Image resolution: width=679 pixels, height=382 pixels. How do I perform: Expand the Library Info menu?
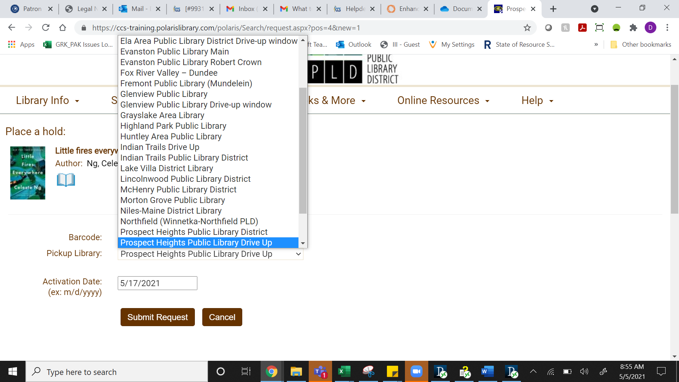(47, 100)
